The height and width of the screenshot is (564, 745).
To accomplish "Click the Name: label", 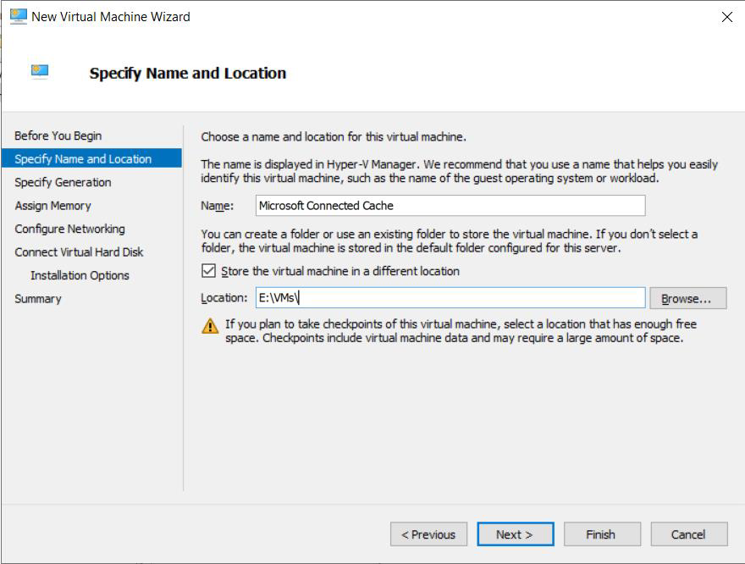I will click(217, 206).
